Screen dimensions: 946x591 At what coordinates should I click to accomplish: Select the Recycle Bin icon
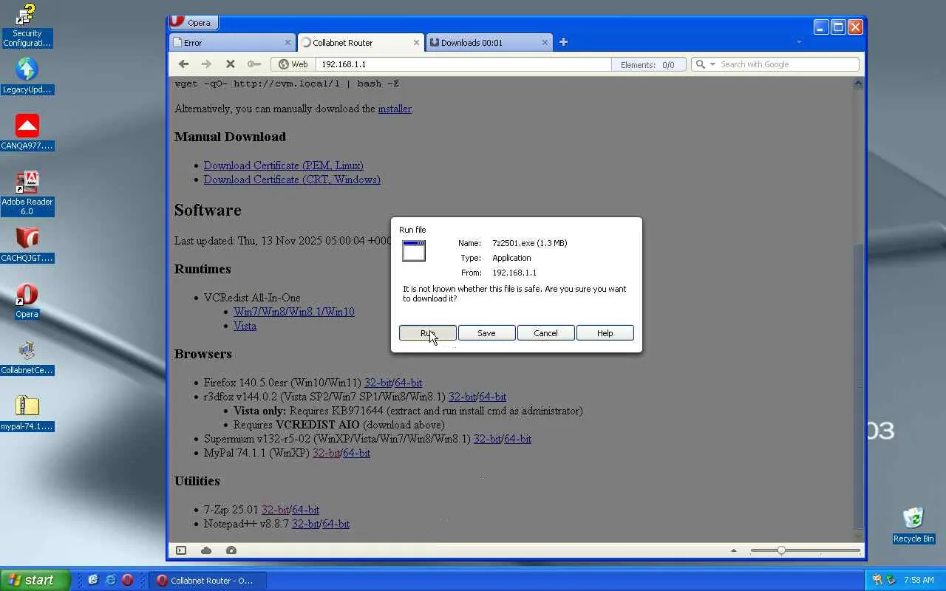click(913, 525)
